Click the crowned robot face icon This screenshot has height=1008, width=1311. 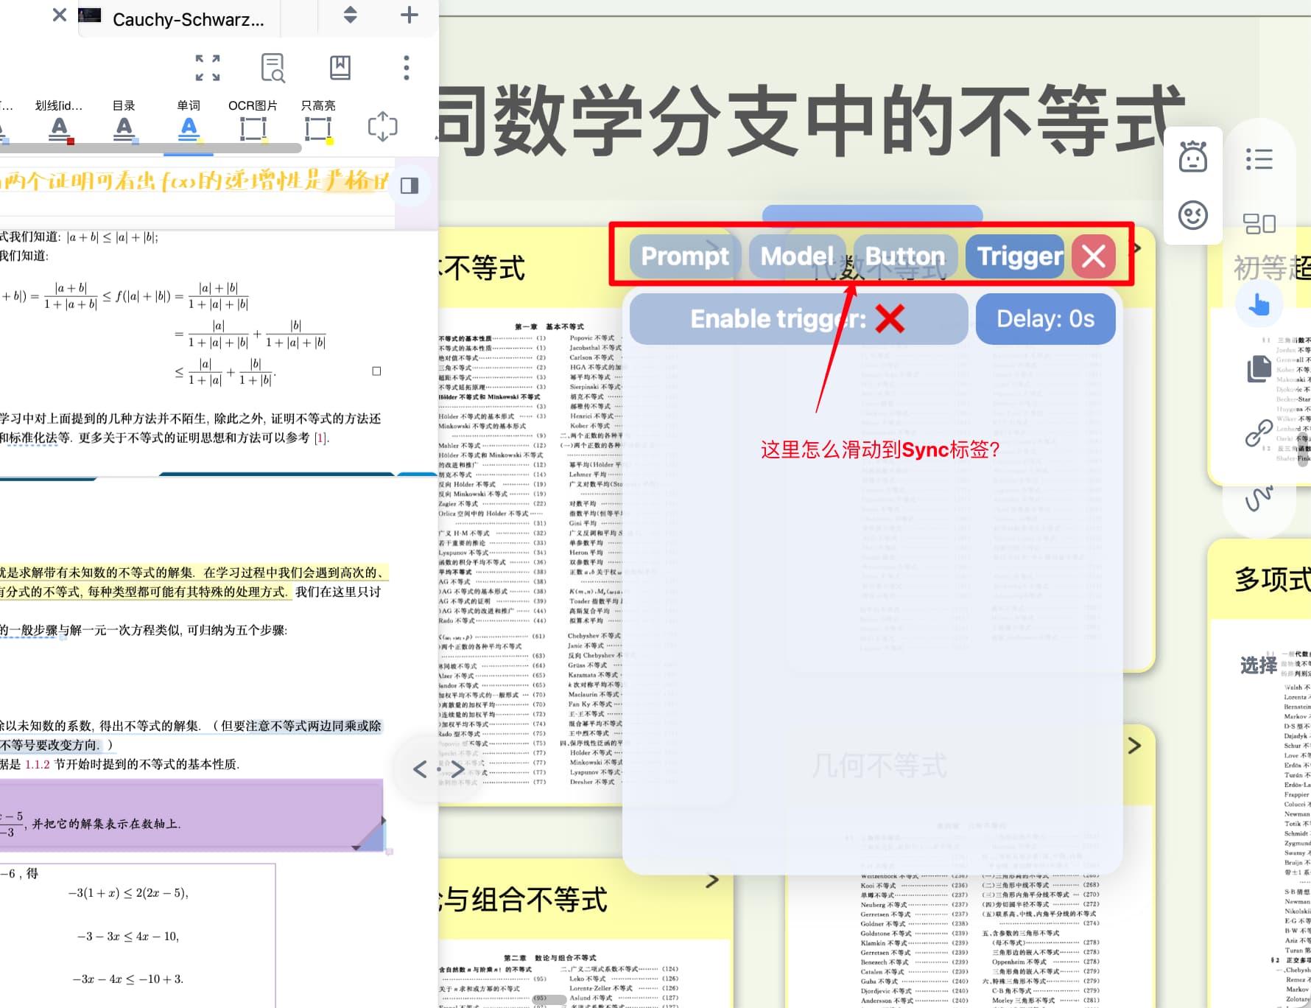point(1192,157)
